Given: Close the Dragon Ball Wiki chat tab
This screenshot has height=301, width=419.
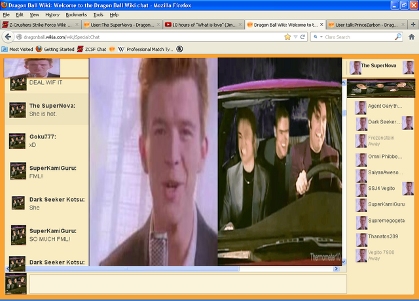Looking at the screenshot, I should (x=321, y=25).
